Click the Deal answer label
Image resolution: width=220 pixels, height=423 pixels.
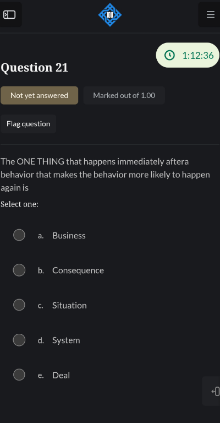[x=61, y=375]
